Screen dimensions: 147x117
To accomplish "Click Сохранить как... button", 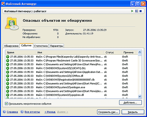I will click(x=108, y=112).
